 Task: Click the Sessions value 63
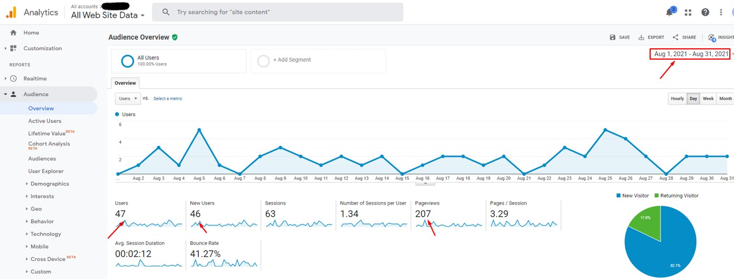click(x=271, y=214)
